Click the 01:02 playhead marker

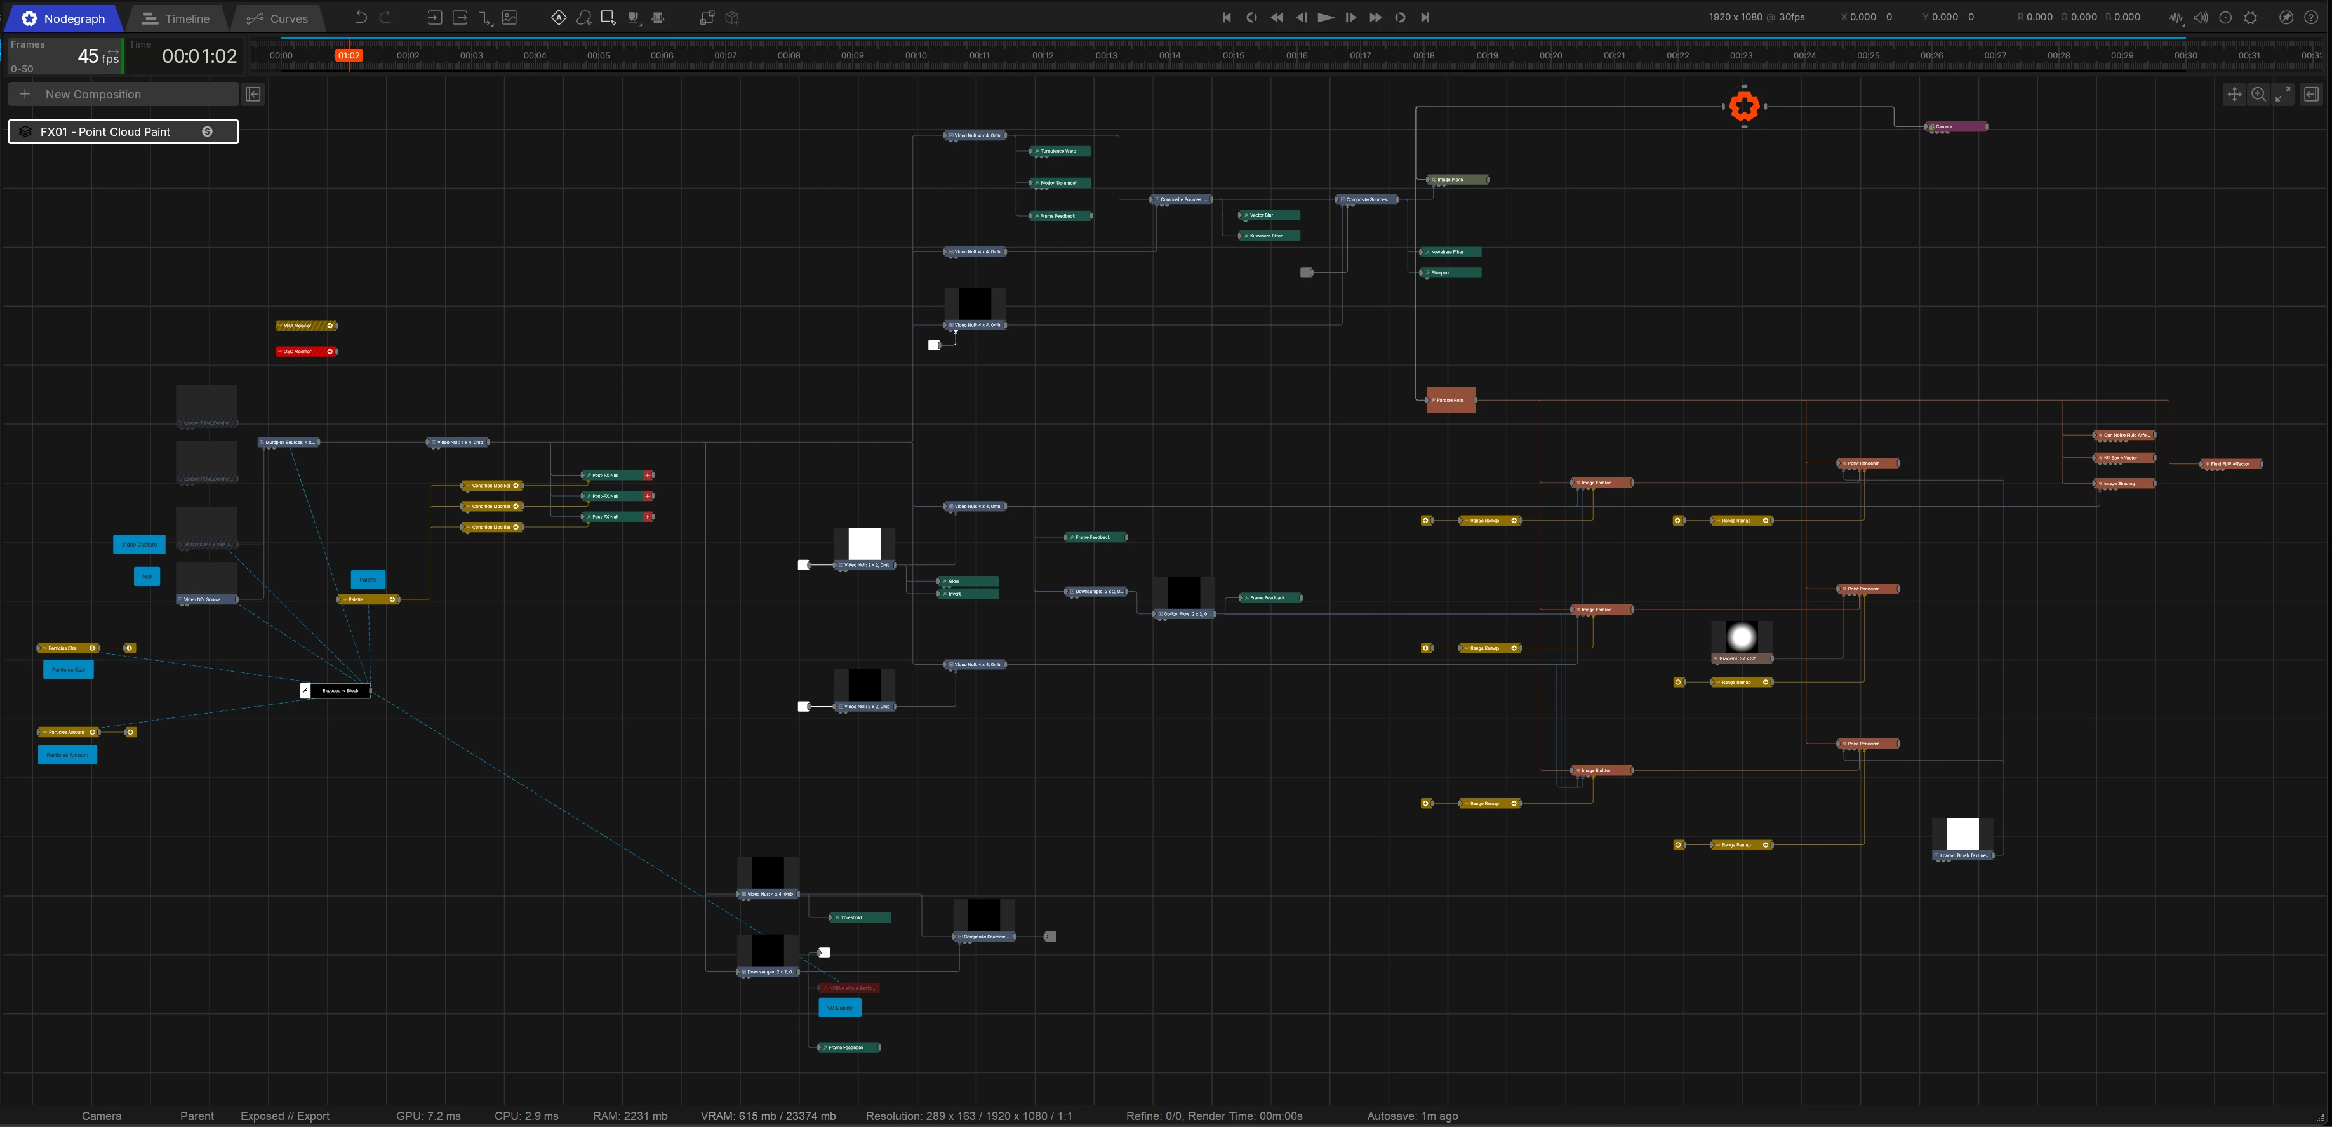click(349, 55)
